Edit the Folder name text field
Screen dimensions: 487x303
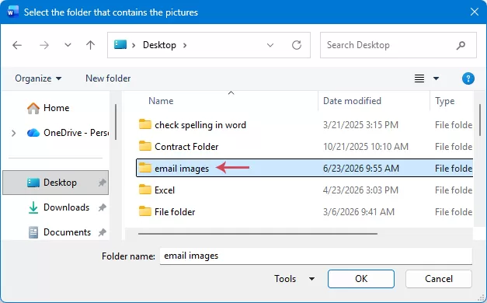[x=316, y=256]
